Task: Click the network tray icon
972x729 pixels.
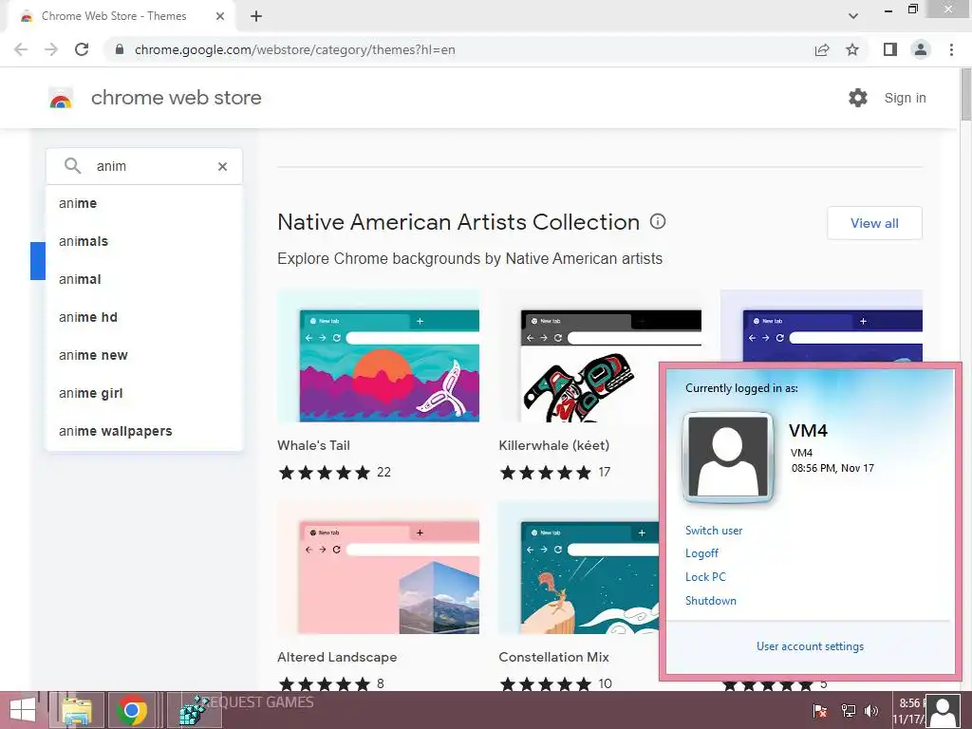Action: (848, 711)
